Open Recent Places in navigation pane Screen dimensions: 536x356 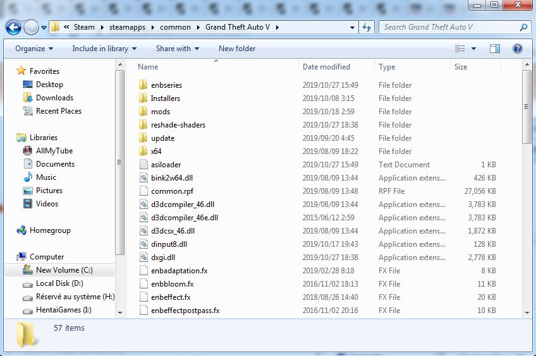pos(58,111)
